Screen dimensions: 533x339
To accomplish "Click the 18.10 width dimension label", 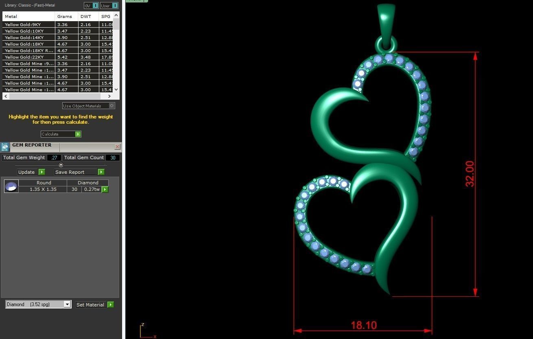I will coord(364,325).
